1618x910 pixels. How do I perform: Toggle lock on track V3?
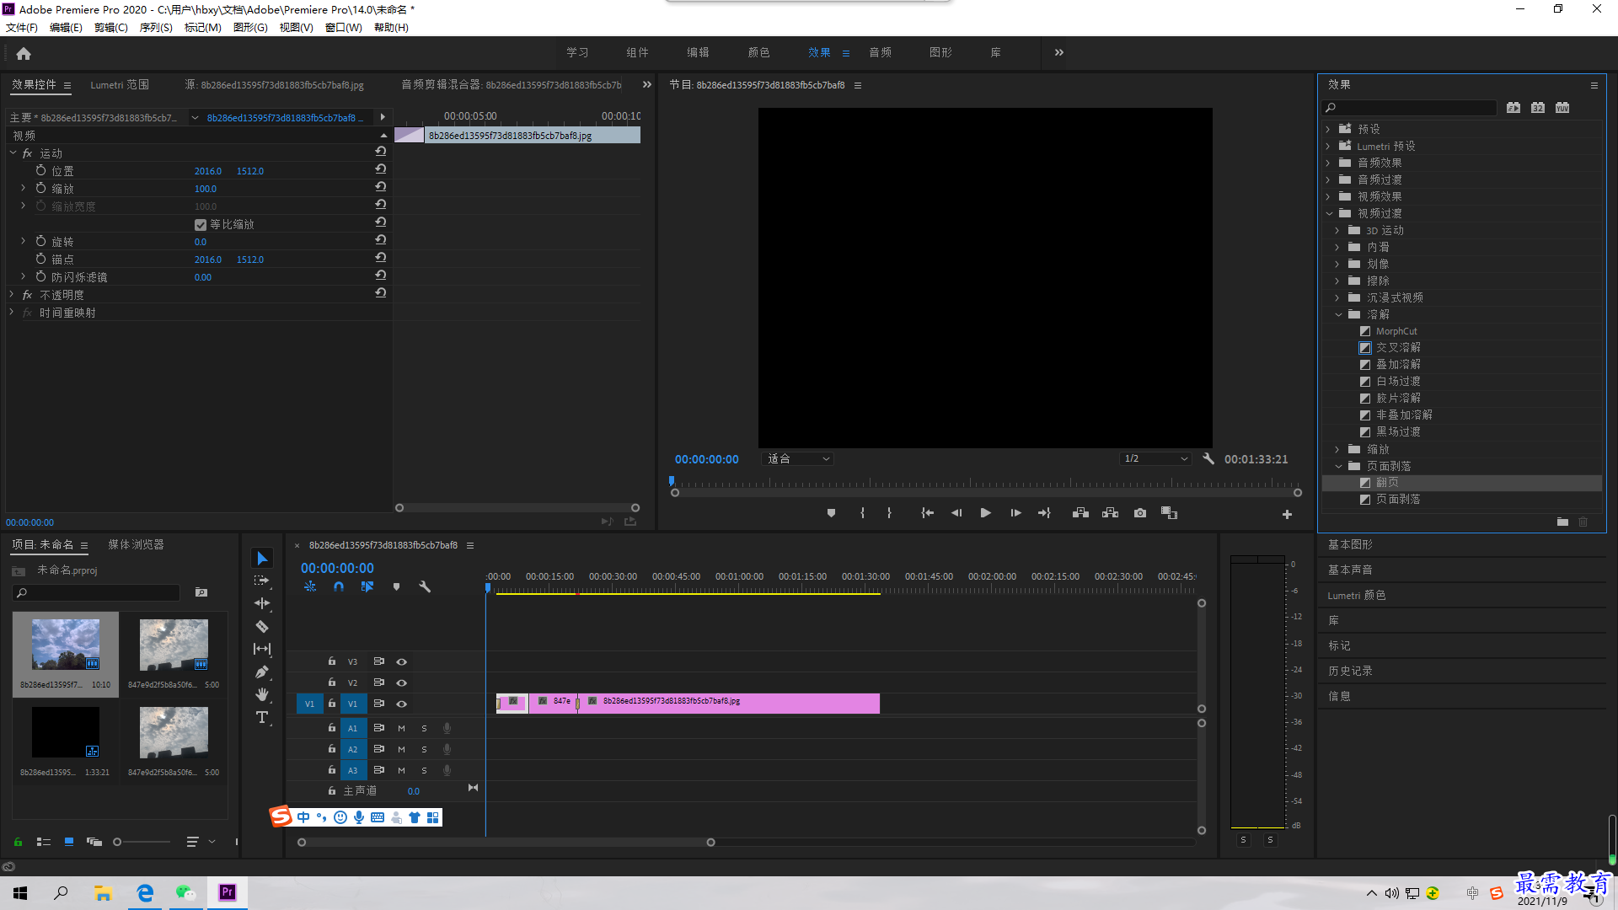click(x=332, y=661)
